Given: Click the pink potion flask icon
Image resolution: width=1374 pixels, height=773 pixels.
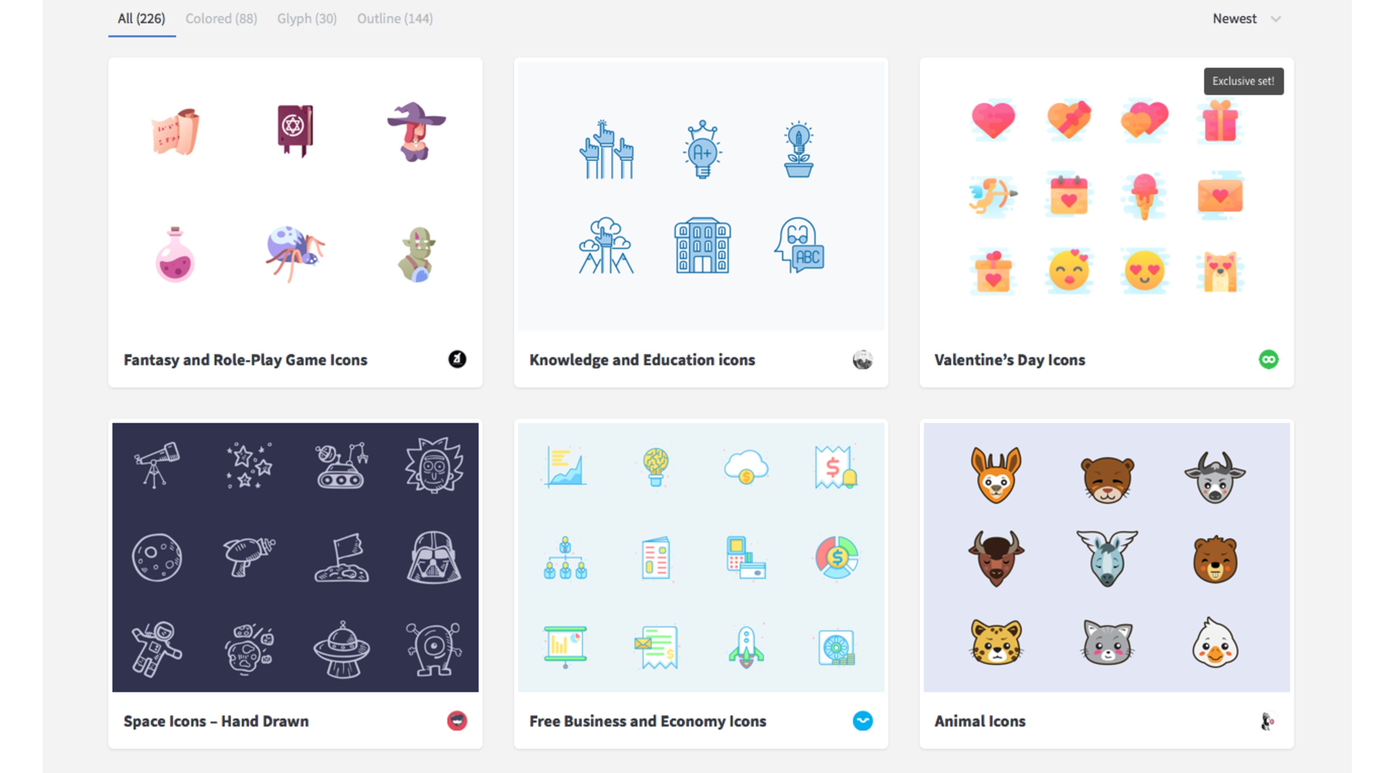Looking at the screenshot, I should (x=175, y=254).
